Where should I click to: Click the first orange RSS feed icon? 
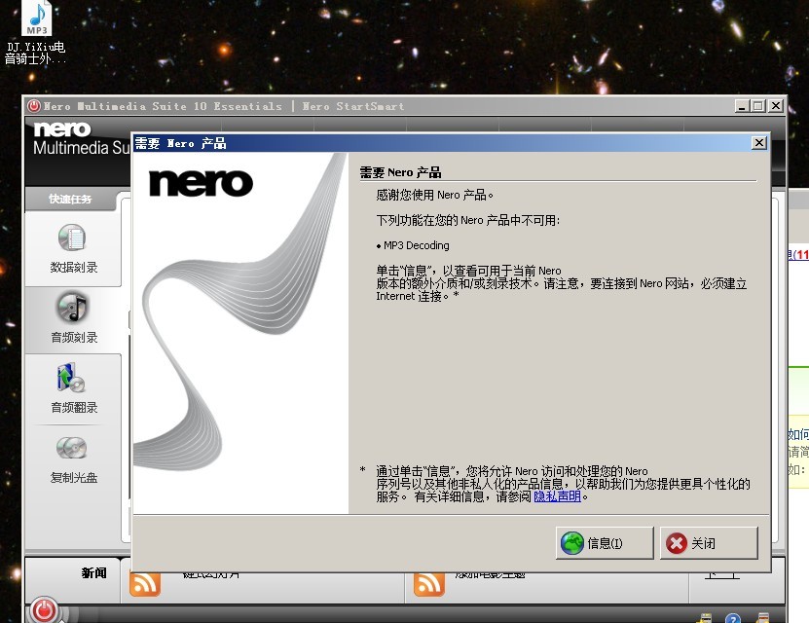click(146, 584)
